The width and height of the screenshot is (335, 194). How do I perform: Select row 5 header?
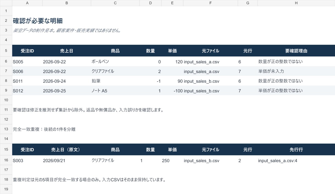6,51
